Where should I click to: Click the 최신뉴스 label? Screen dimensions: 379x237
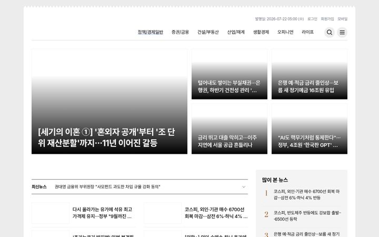39,186
